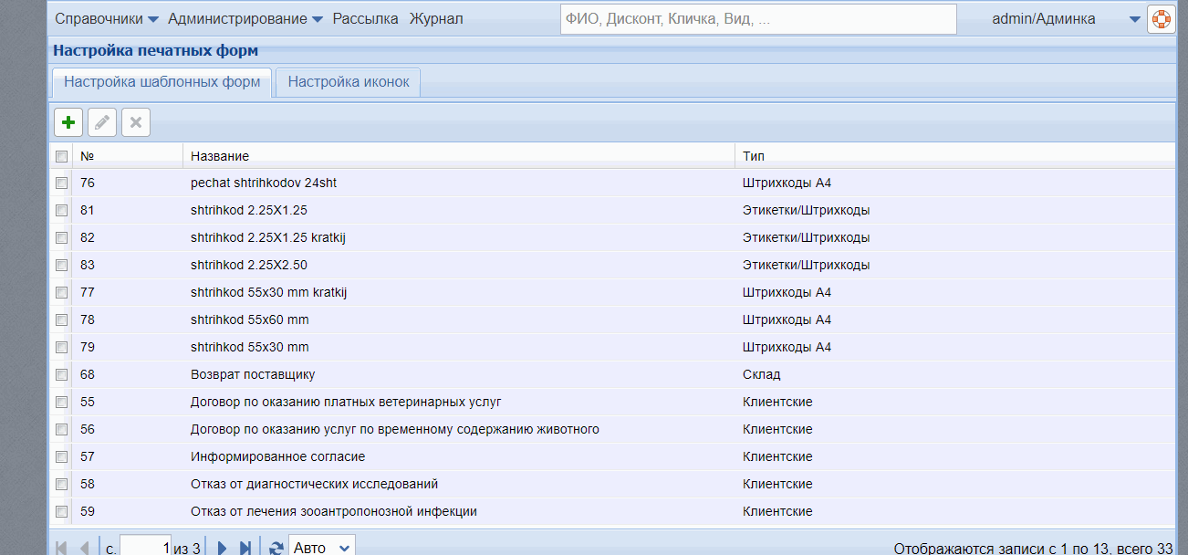Select Отказ от лечения зооантропонозной инфекции
1188x555 pixels.
[x=334, y=511]
